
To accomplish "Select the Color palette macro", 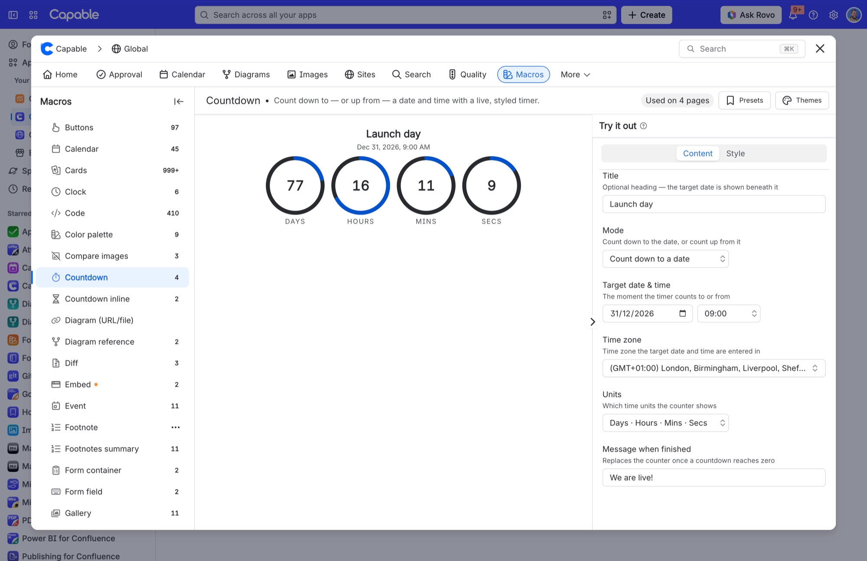I will pyautogui.click(x=112, y=235).
